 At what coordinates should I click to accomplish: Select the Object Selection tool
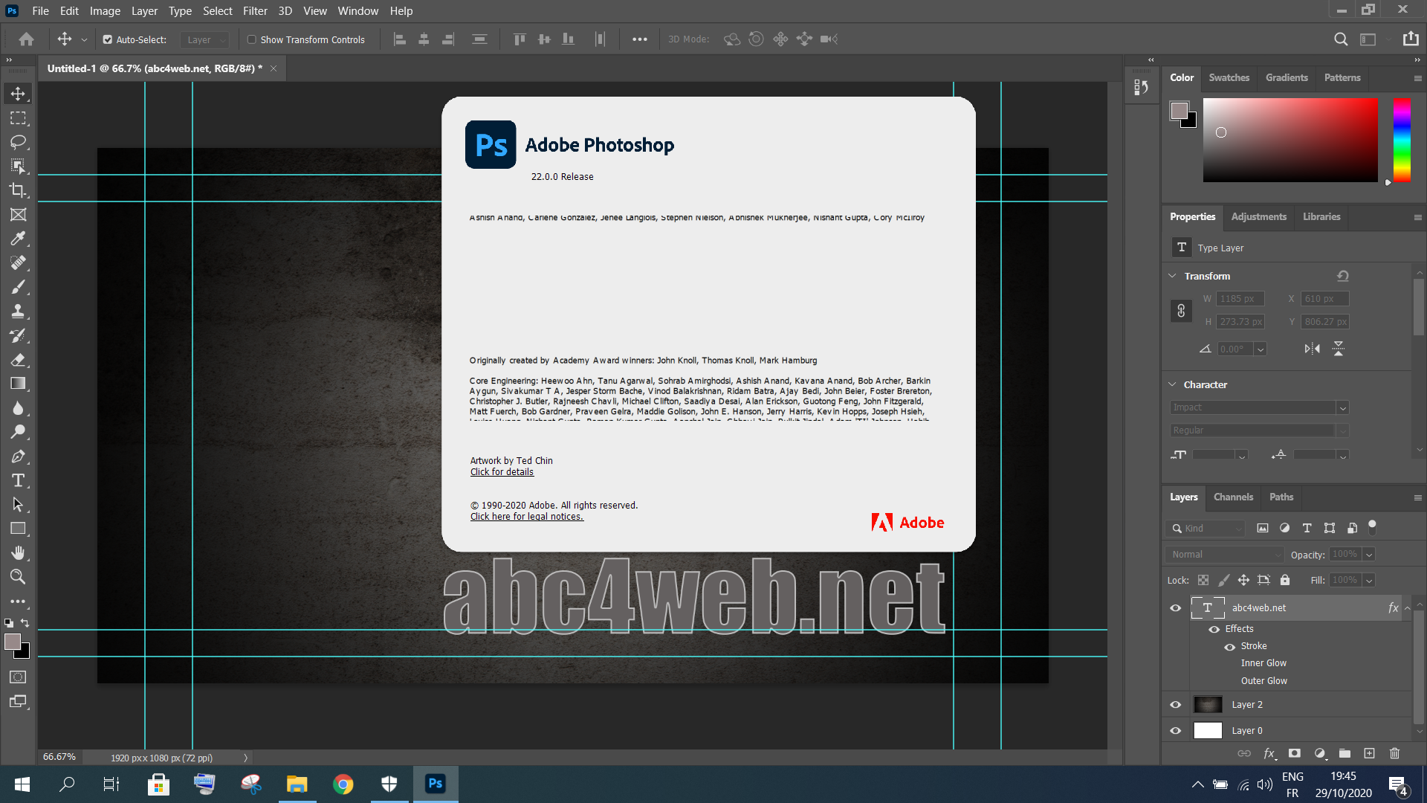point(18,167)
